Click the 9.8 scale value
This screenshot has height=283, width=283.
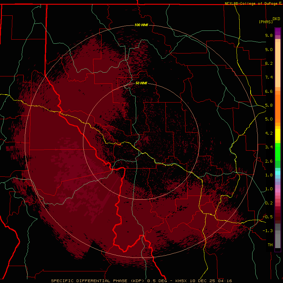(269, 35)
